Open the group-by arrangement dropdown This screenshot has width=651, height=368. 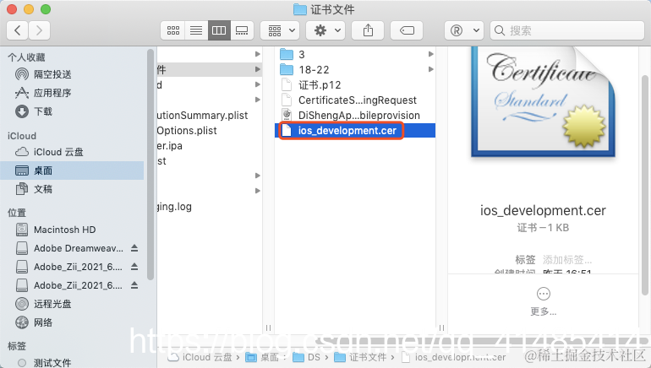pyautogui.click(x=282, y=30)
